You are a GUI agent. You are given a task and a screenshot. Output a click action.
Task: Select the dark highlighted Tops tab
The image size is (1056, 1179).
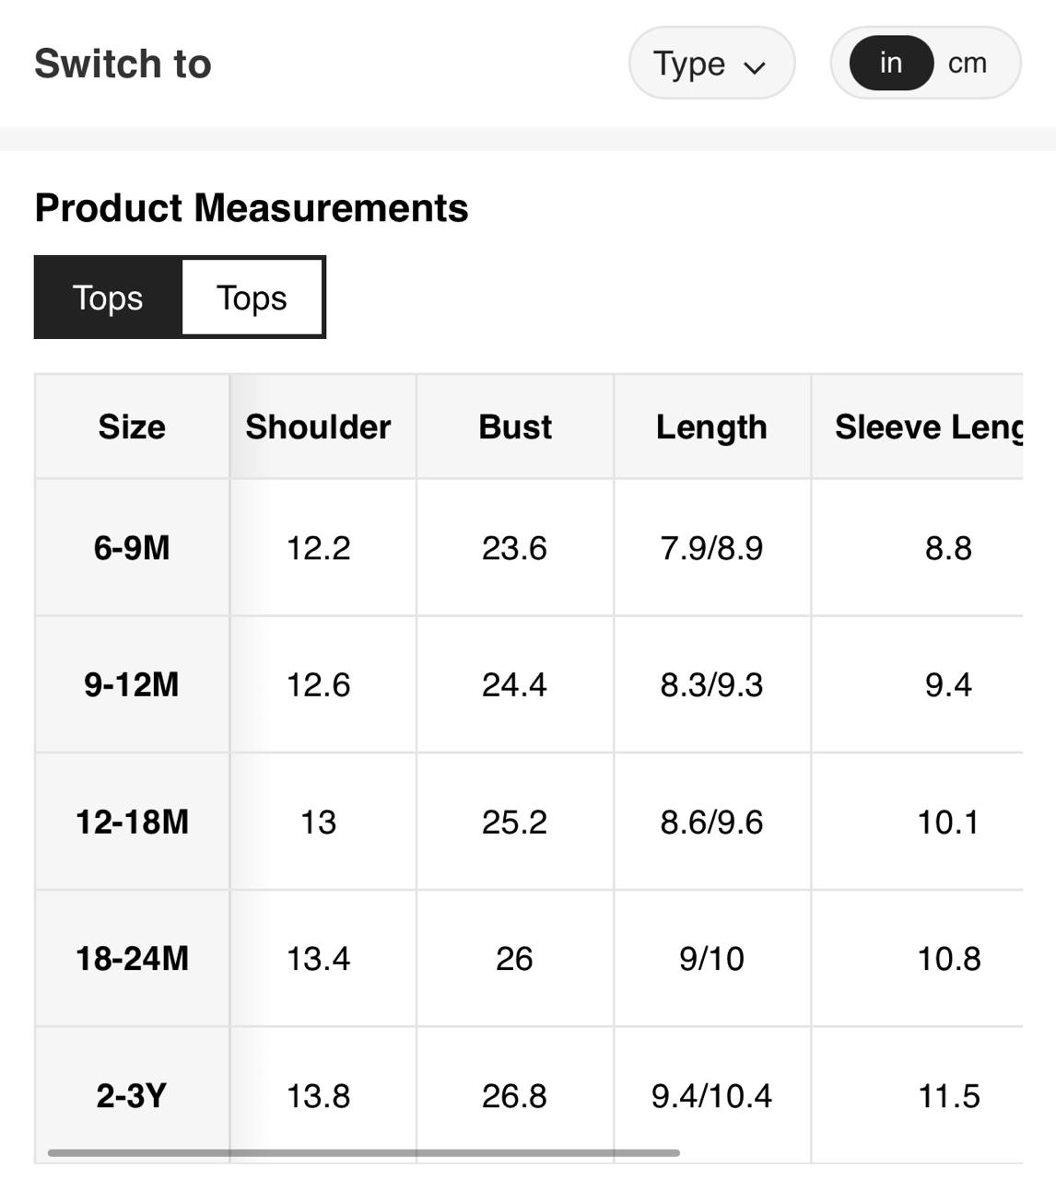(x=108, y=298)
